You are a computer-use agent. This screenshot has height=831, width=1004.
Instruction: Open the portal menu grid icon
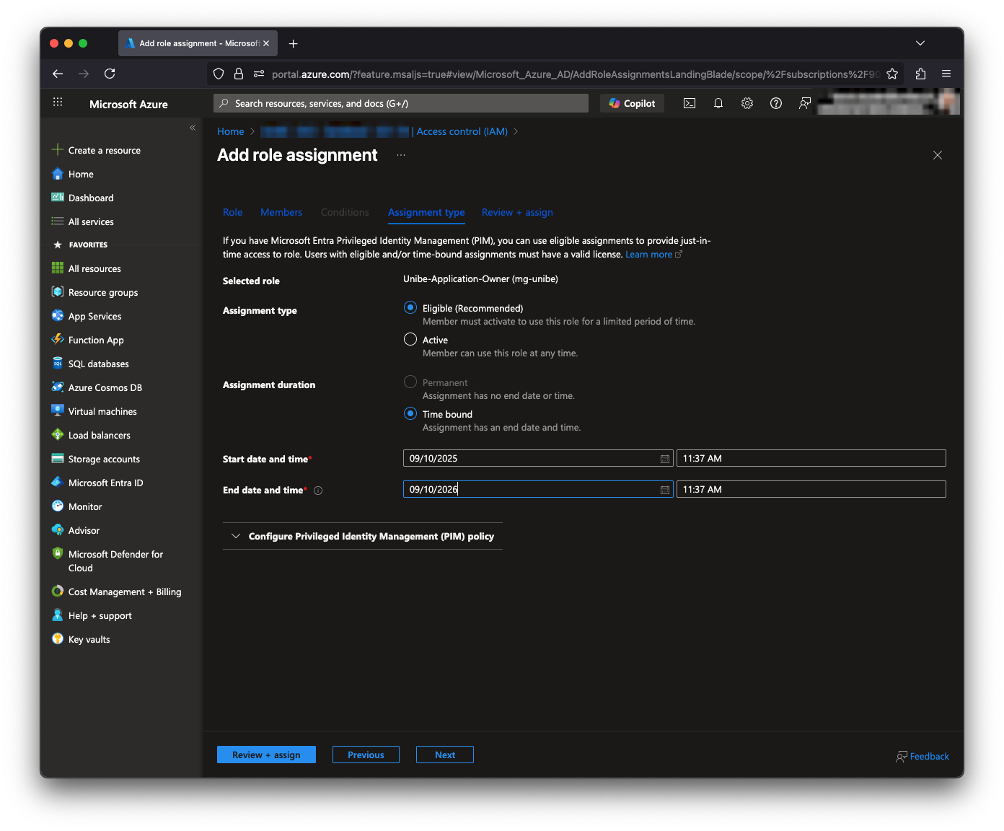pyautogui.click(x=58, y=103)
